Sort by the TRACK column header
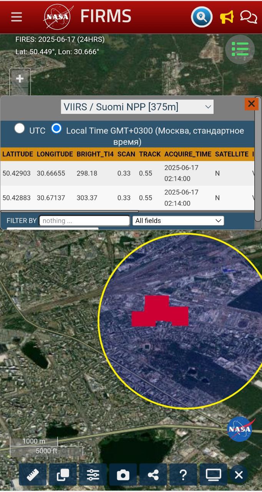262x492 pixels. tap(150, 154)
